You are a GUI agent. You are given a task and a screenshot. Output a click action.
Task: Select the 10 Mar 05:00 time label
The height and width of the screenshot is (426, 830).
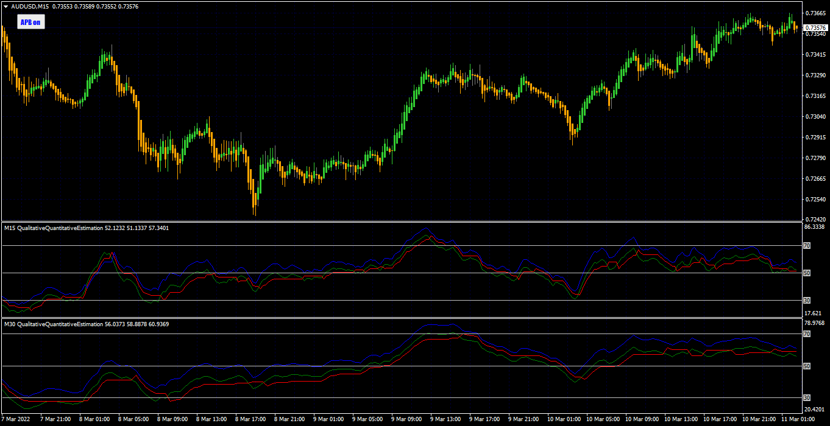[x=603, y=419]
